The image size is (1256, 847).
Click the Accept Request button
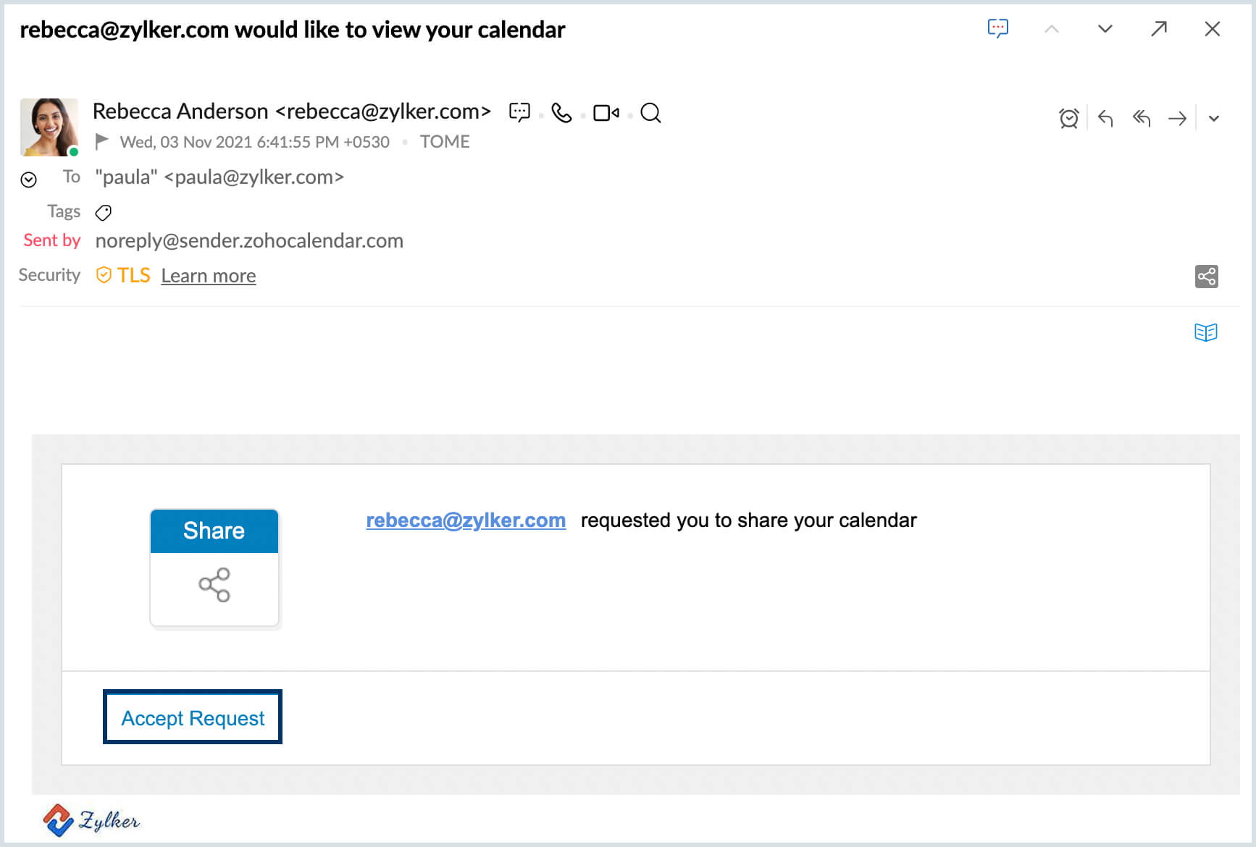[x=193, y=717]
